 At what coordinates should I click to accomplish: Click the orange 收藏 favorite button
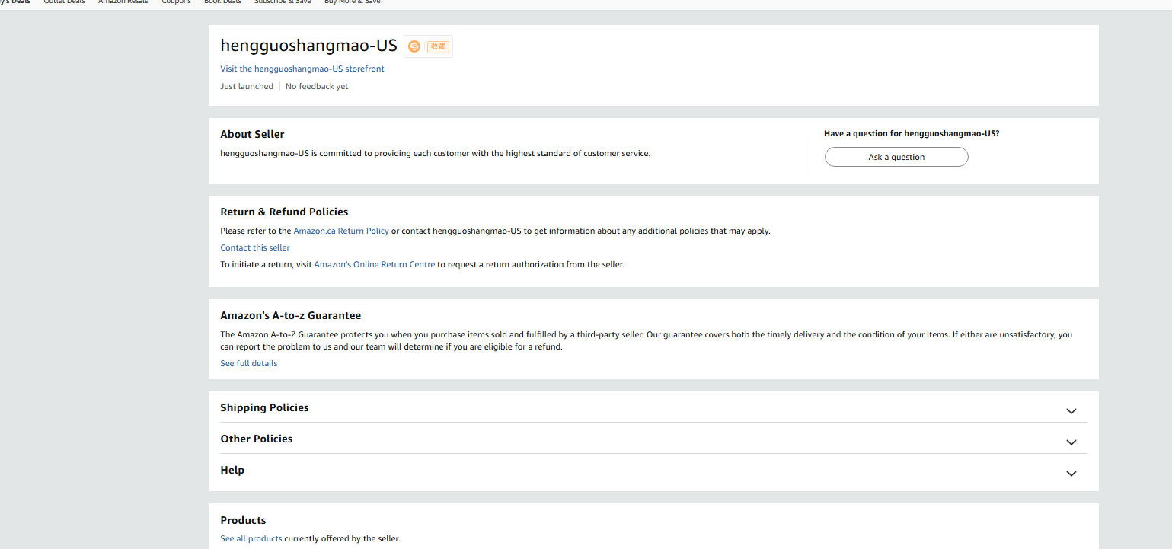tap(438, 46)
